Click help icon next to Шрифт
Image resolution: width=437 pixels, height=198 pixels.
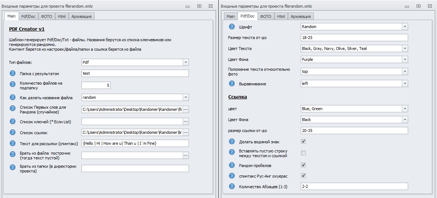[x=232, y=27]
